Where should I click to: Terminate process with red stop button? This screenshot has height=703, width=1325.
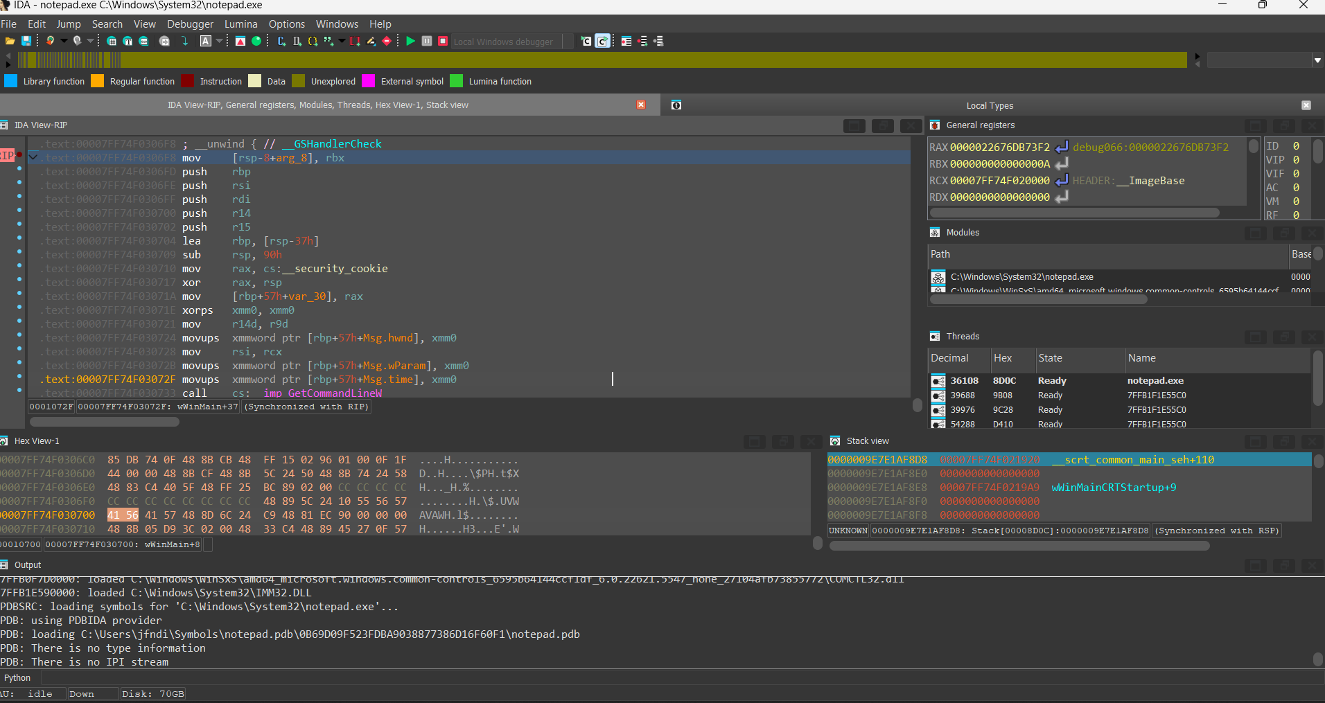tap(443, 41)
